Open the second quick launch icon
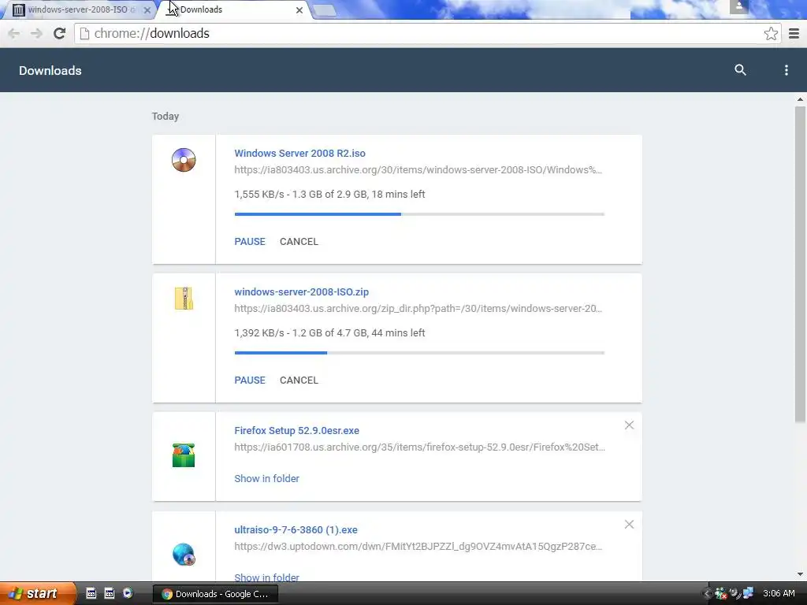Viewport: 807px width, 605px height. click(109, 593)
